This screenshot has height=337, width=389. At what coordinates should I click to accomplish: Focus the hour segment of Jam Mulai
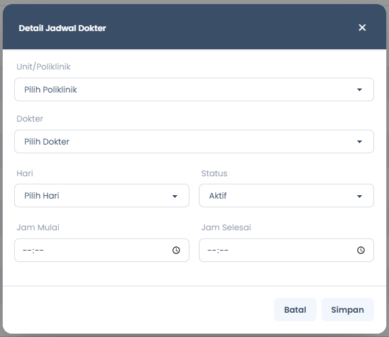pyautogui.click(x=27, y=251)
